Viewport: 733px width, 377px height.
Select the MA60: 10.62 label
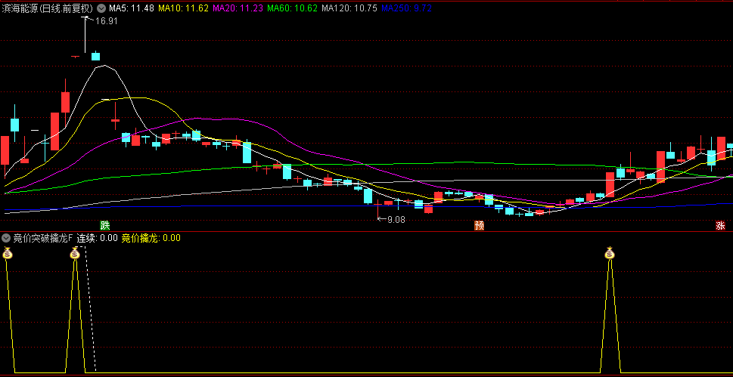click(292, 8)
